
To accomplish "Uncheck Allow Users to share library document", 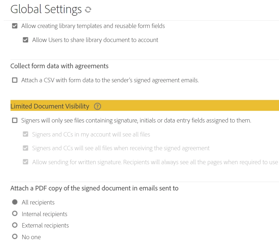I will [x=25, y=40].
